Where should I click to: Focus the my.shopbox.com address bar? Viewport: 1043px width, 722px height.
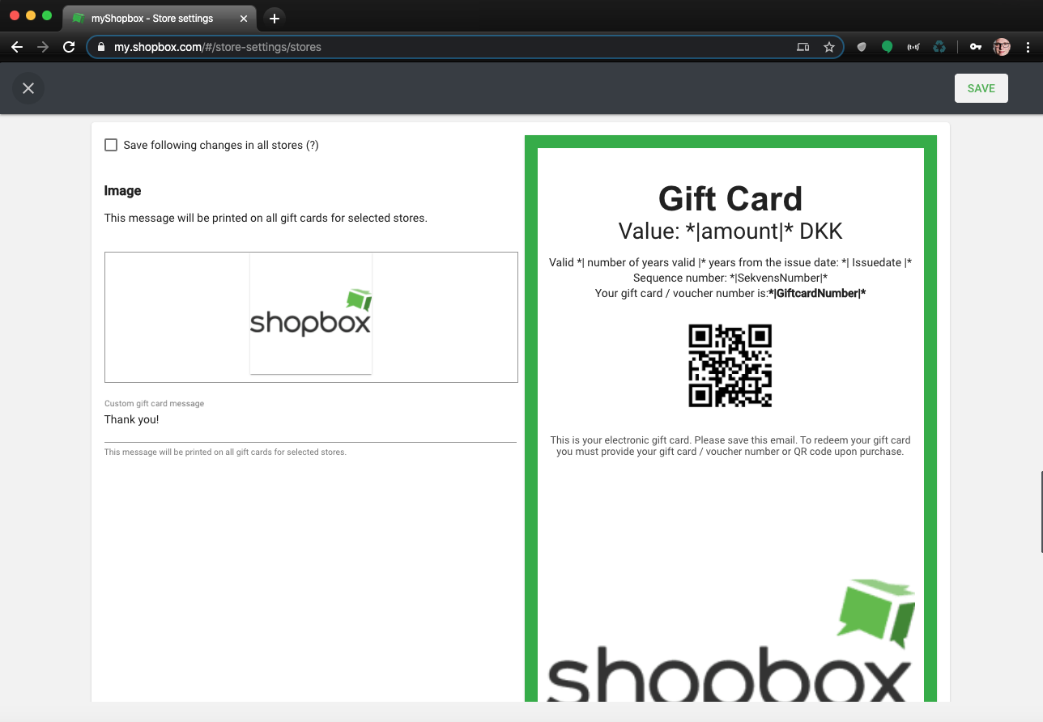465,47
